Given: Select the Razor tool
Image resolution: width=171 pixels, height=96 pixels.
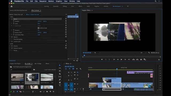Looking at the screenshot, I should pos(60,74).
